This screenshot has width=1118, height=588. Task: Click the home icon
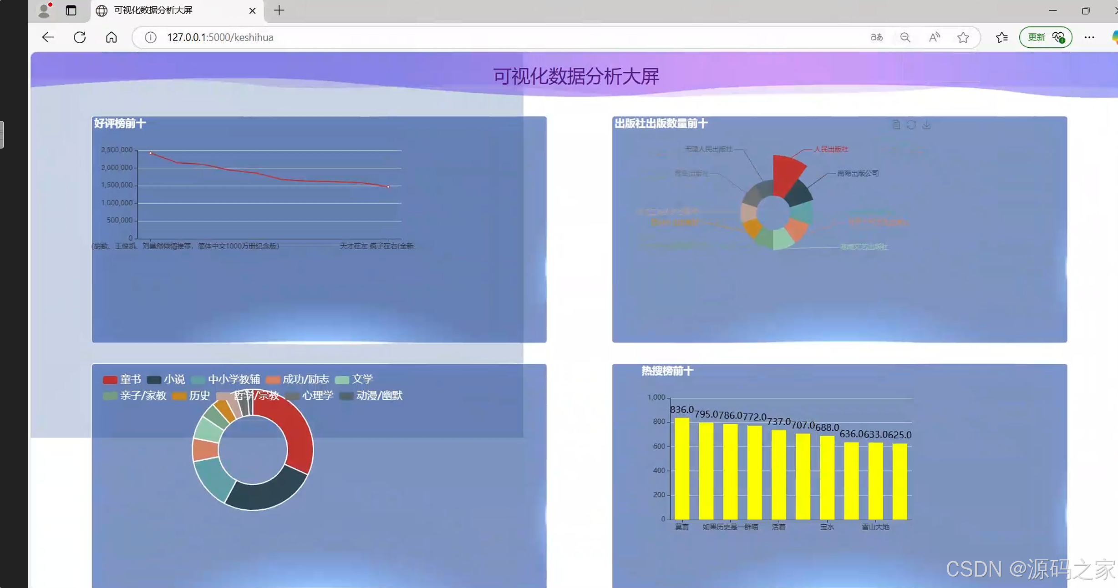coord(111,37)
